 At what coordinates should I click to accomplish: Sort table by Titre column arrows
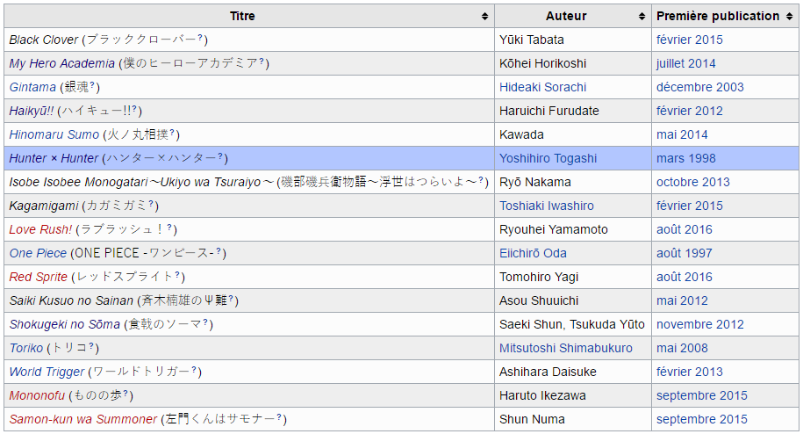484,17
